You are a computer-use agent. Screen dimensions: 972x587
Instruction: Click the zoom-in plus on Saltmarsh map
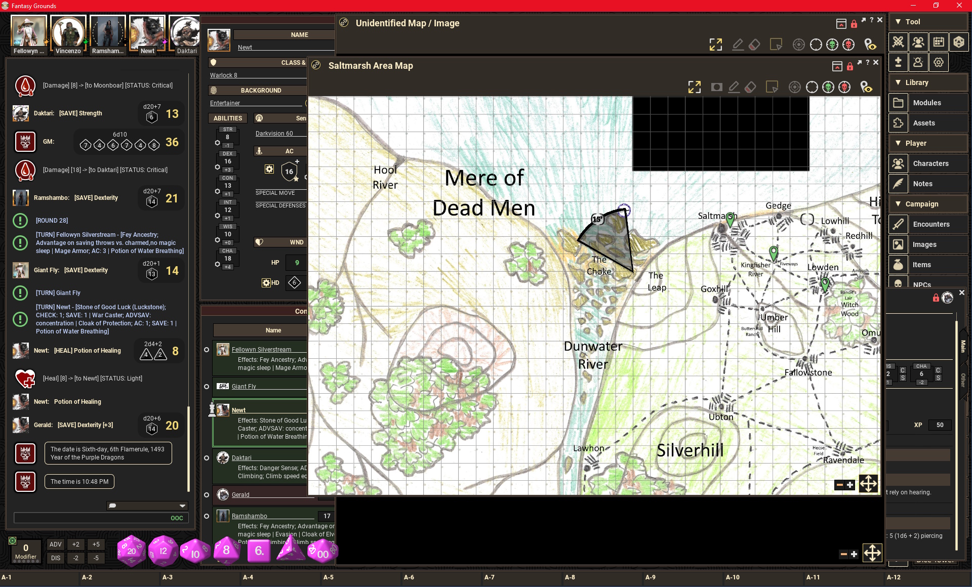pos(850,485)
